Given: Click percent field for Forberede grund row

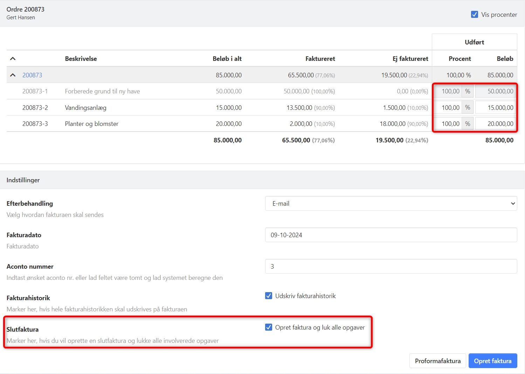Looking at the screenshot, I should coord(448,91).
